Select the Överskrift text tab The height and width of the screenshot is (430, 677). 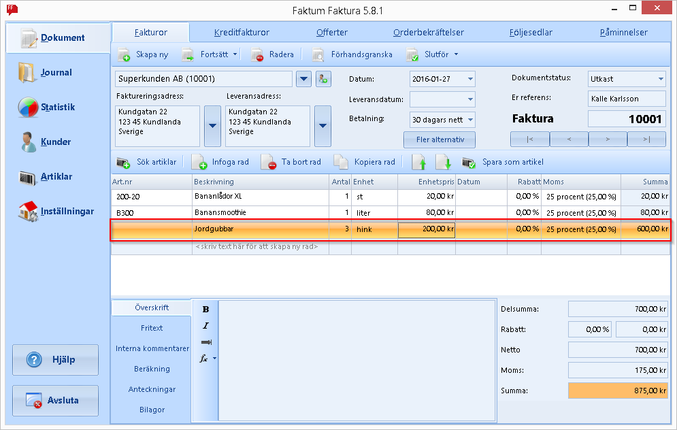(x=152, y=308)
